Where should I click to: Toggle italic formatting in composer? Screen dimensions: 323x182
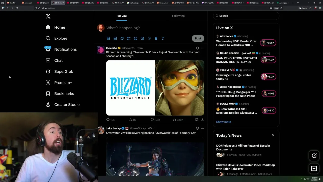tap(163, 38)
